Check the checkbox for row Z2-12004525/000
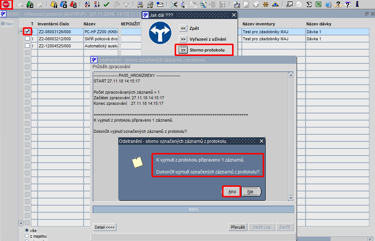 pyautogui.click(x=27, y=46)
